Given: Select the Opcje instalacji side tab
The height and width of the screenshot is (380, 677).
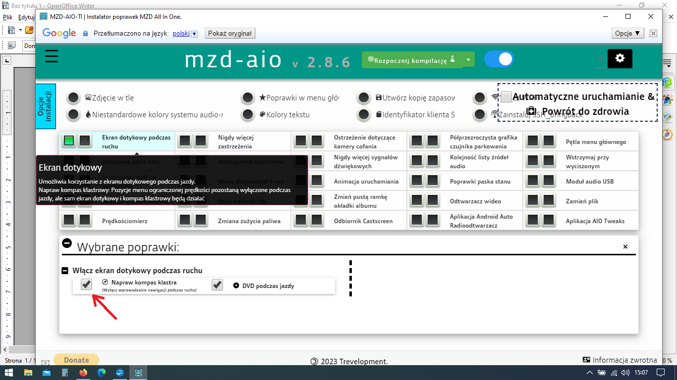Looking at the screenshot, I should 46,106.
